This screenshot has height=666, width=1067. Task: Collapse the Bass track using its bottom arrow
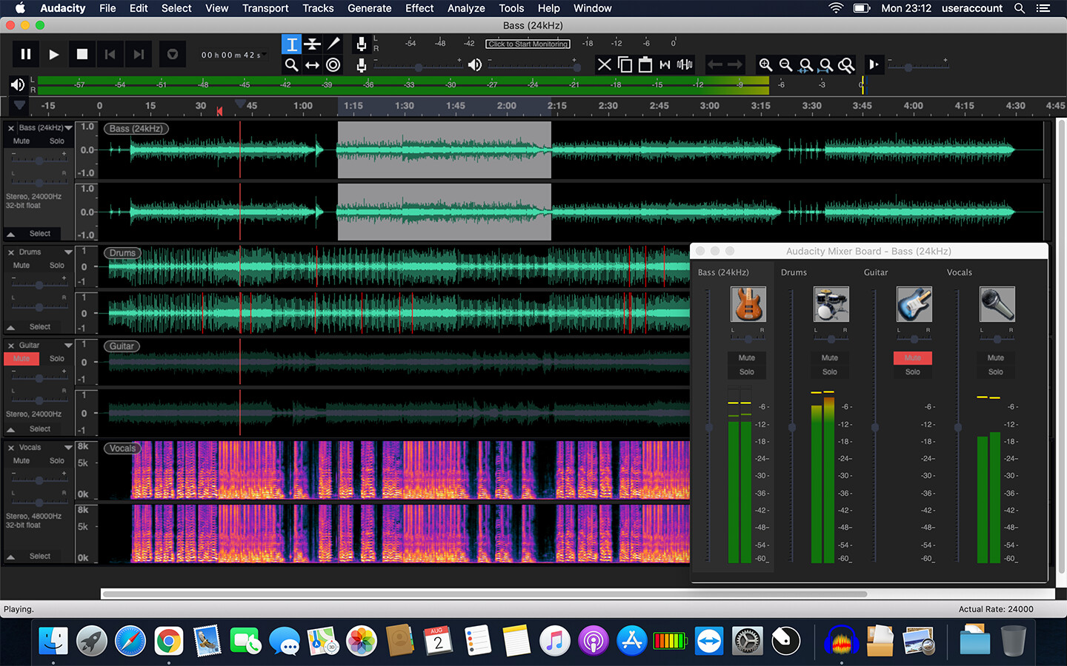[x=11, y=234]
